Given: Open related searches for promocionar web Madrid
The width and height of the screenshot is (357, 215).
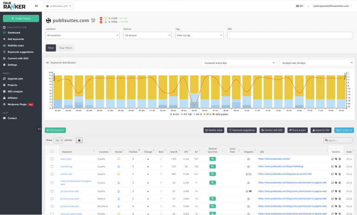Looking at the screenshot, I should click(x=212, y=199).
